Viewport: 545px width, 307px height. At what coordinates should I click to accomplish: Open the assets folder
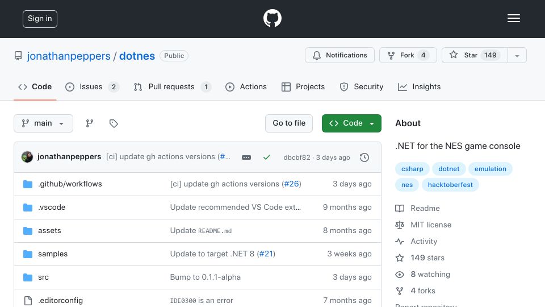pos(49,230)
